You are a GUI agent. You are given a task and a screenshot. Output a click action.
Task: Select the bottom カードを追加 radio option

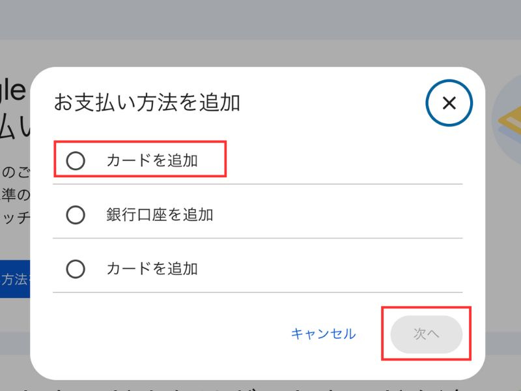coord(76,268)
